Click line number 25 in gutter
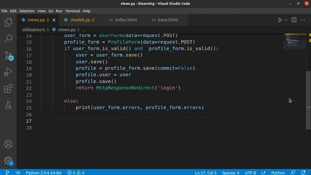This screenshot has height=175, width=311. [x=29, y=108]
